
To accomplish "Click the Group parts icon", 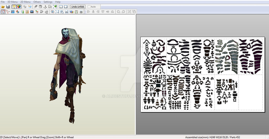I will pyautogui.click(x=129, y=12).
